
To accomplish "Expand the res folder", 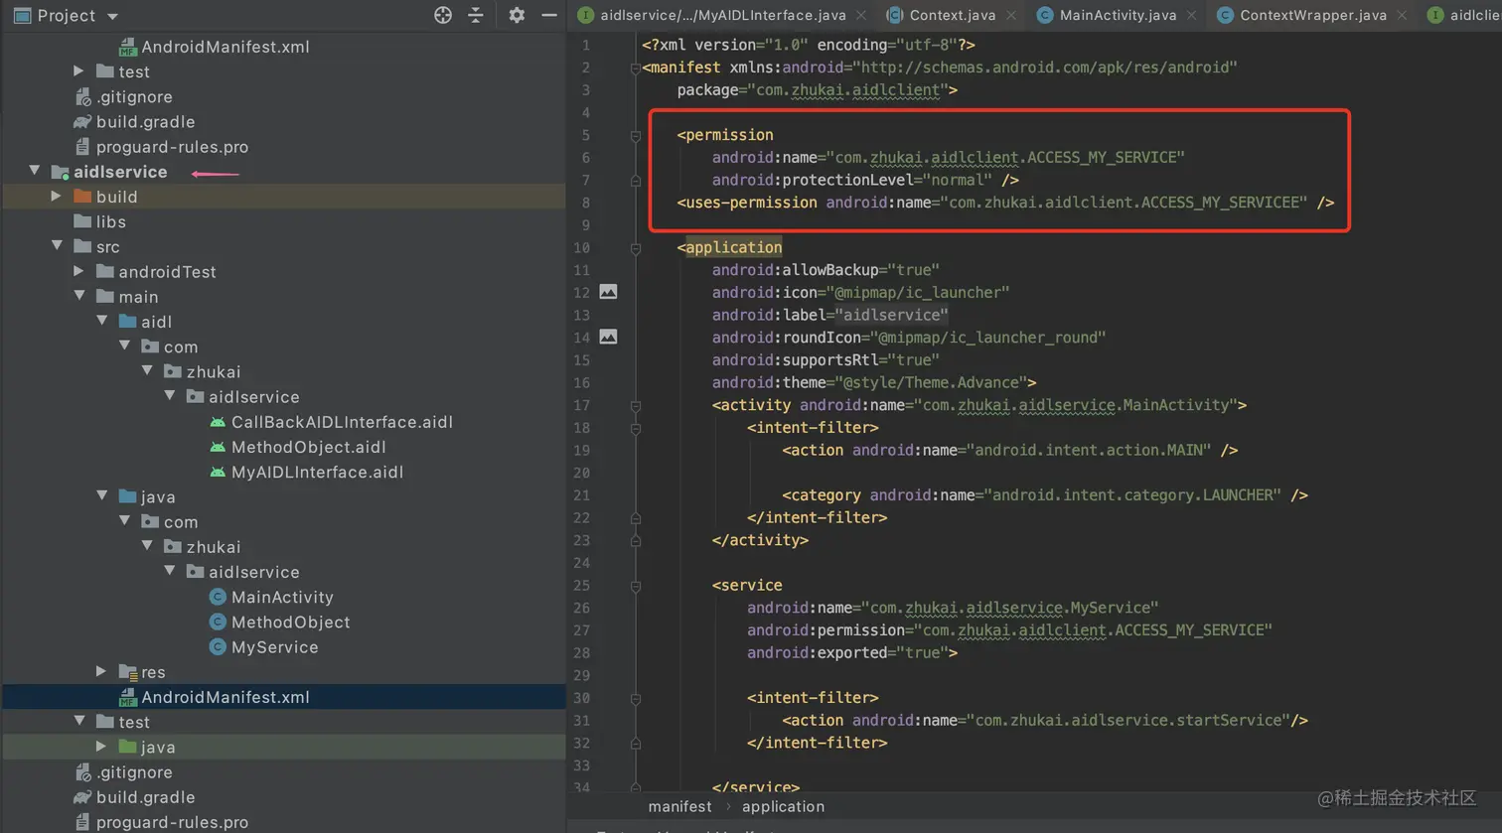I will pyautogui.click(x=102, y=671).
